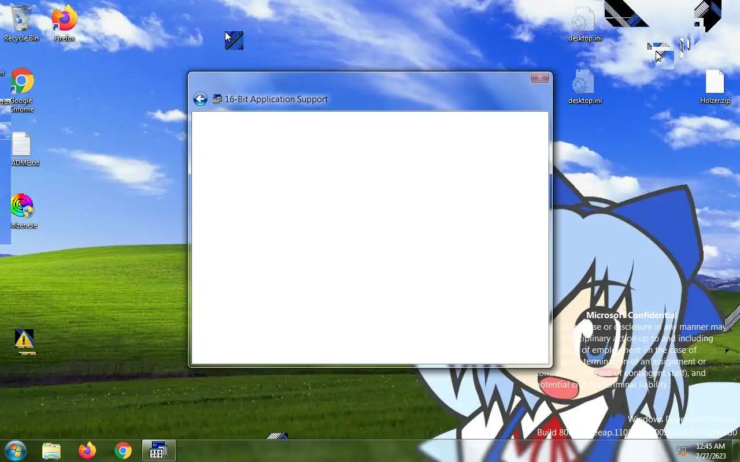
Task: Click the Show Desktop button
Action: [x=735, y=450]
